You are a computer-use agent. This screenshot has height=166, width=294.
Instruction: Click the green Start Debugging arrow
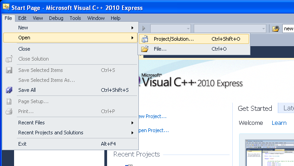point(144,28)
